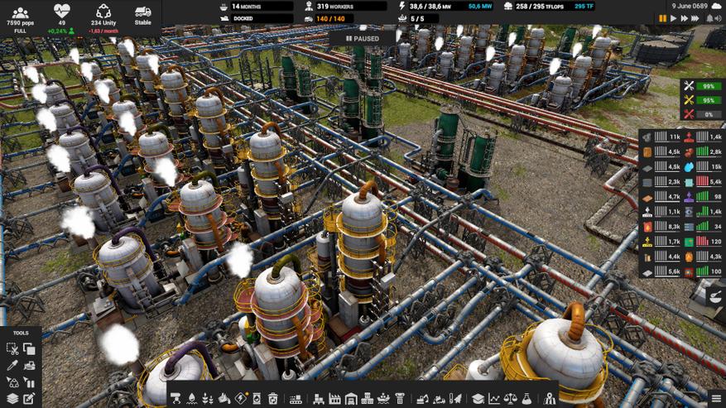Screen dimensions: 726x408
Task: Open the water and wastewater build menu
Action: click(x=192, y=398)
